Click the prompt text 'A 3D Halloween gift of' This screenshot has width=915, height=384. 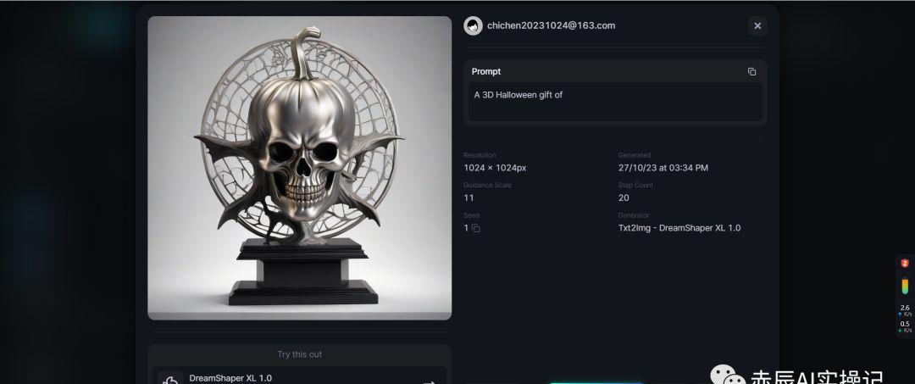coord(518,95)
